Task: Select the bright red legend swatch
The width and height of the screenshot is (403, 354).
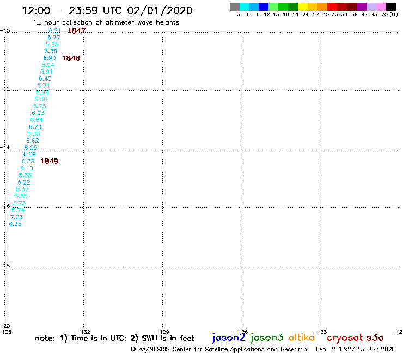Action: pyautogui.click(x=332, y=7)
